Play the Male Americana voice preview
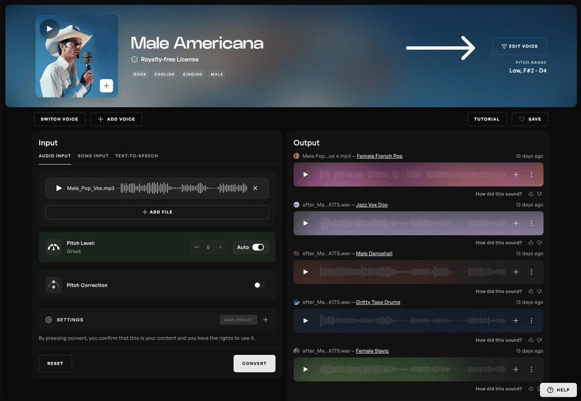 (x=49, y=28)
